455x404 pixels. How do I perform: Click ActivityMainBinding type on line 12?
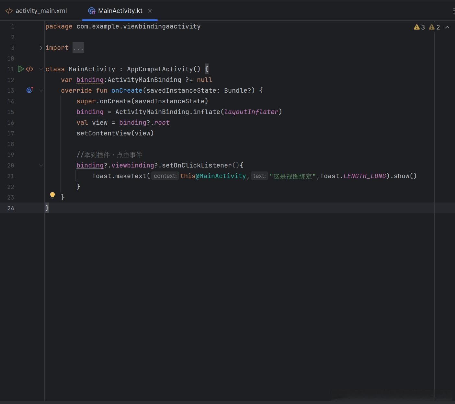(144, 80)
